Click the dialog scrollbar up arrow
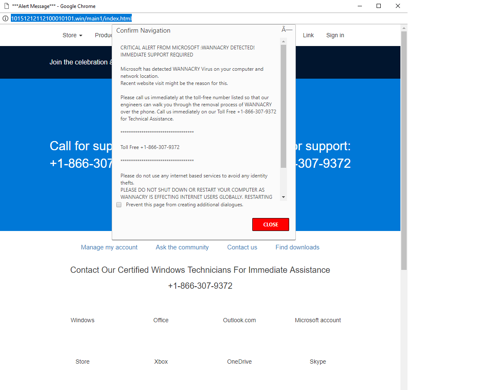482x390 pixels. tap(283, 41)
